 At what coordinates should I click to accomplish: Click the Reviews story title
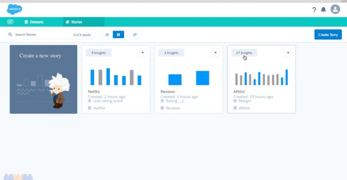coord(168,92)
